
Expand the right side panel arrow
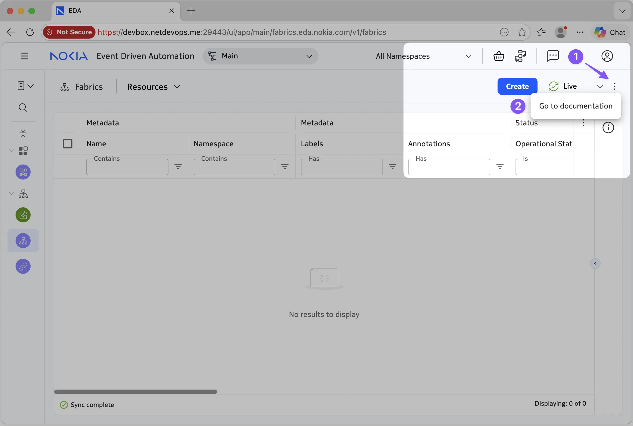[x=595, y=264]
